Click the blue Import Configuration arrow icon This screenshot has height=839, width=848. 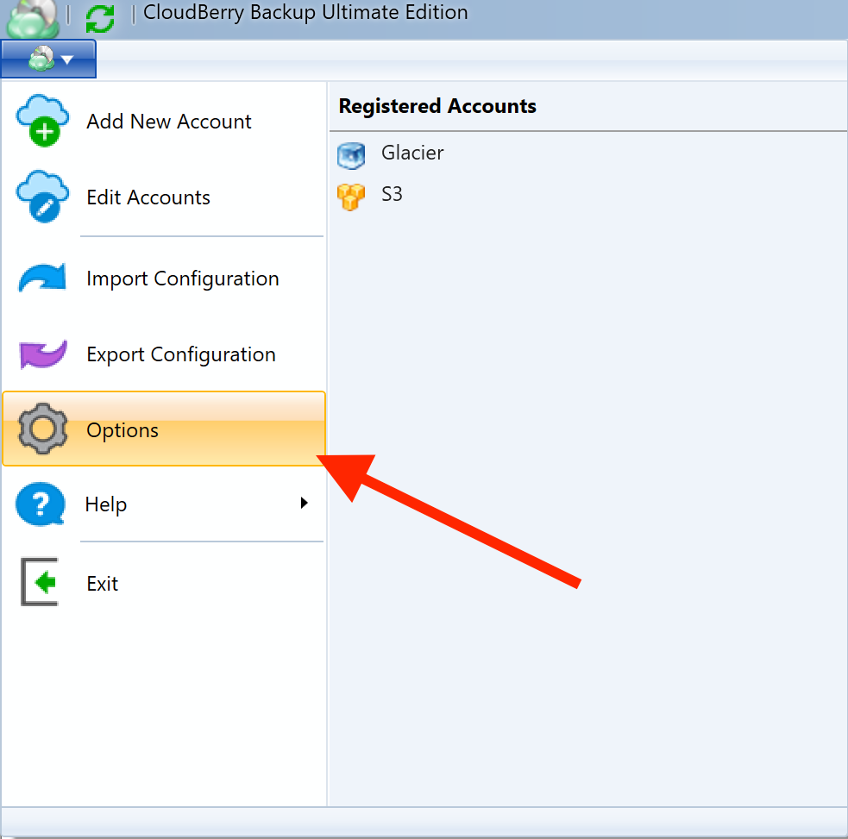pos(42,278)
